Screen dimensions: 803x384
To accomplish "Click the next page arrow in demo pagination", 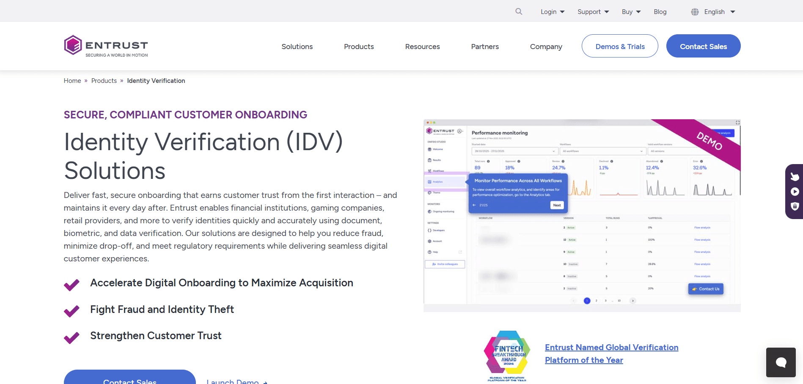I will coord(633,301).
